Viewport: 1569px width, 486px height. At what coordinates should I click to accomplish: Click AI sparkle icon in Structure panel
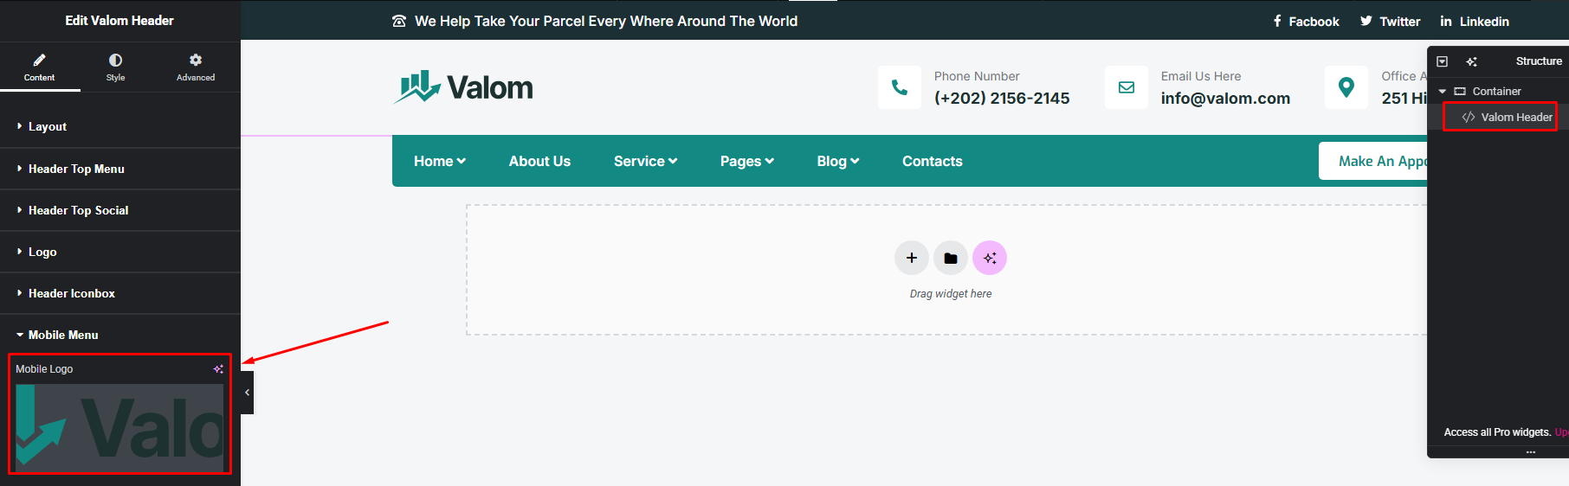tap(1471, 61)
